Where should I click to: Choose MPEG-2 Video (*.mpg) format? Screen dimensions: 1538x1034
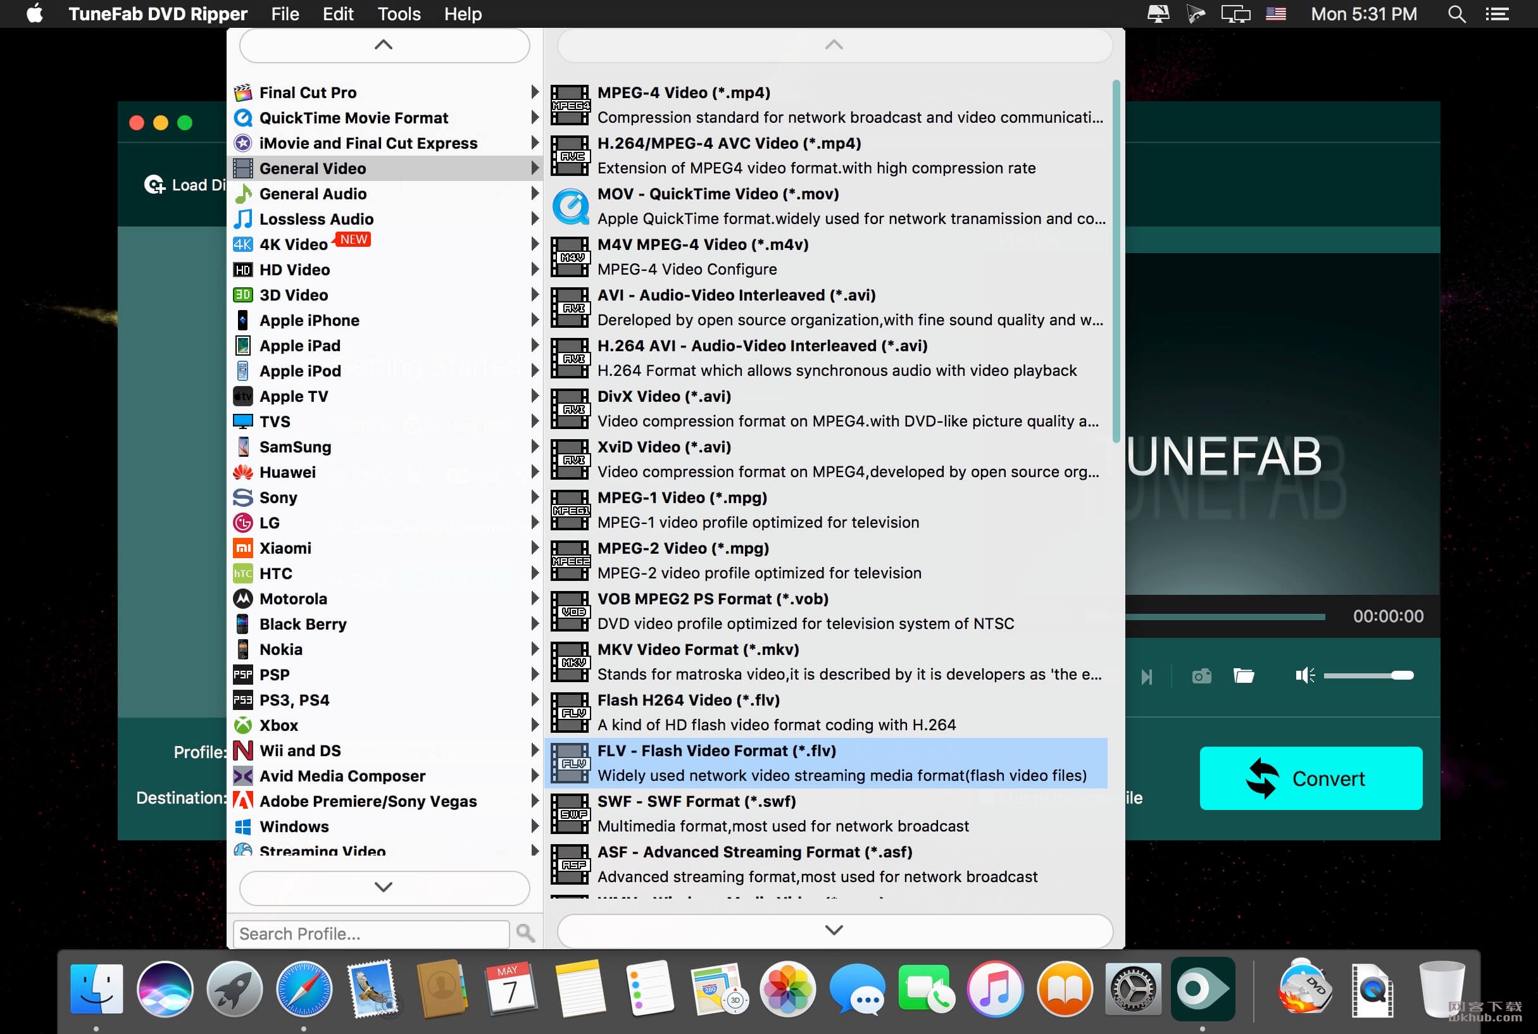(827, 561)
